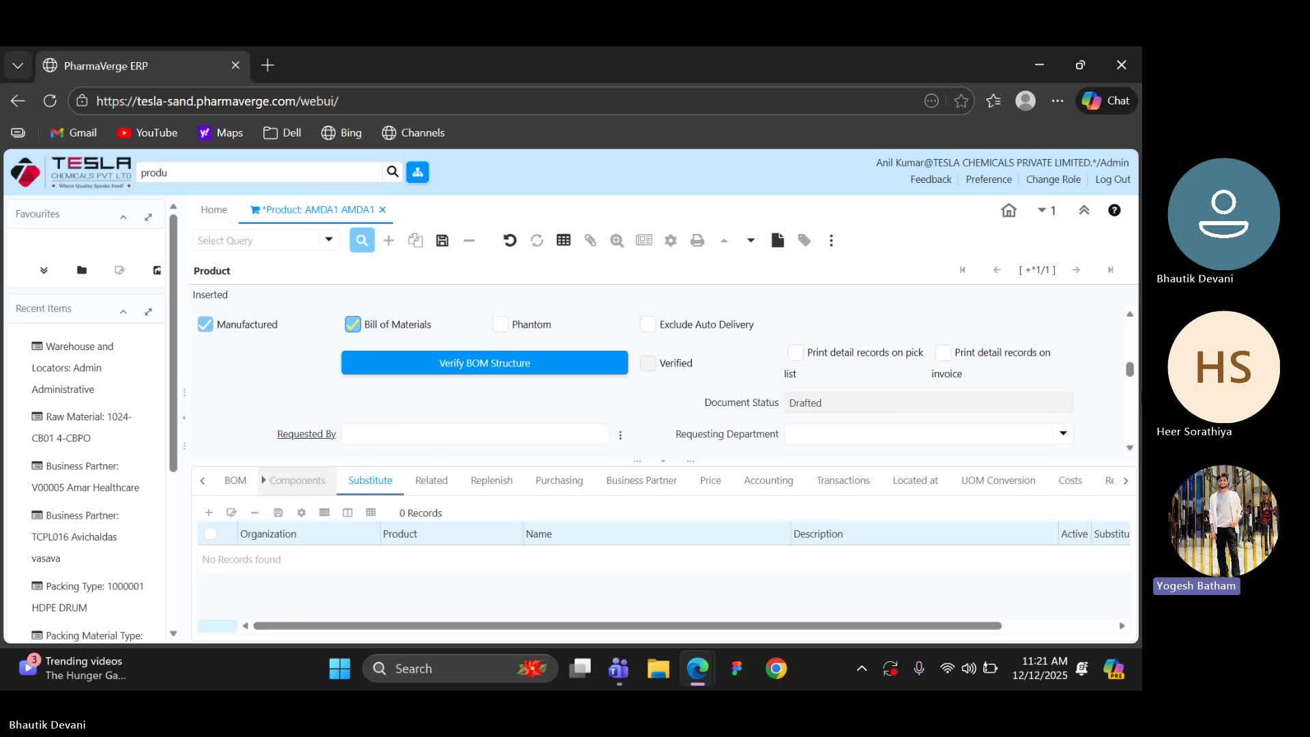The width and height of the screenshot is (1310, 737).
Task: Open the blue menu tree icon in header
Action: pyautogui.click(x=418, y=172)
